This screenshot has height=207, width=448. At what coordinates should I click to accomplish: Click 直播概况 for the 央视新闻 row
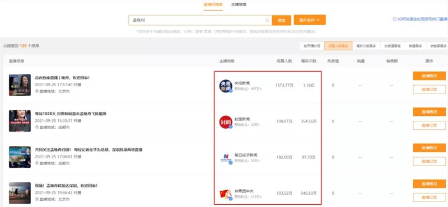429,76
